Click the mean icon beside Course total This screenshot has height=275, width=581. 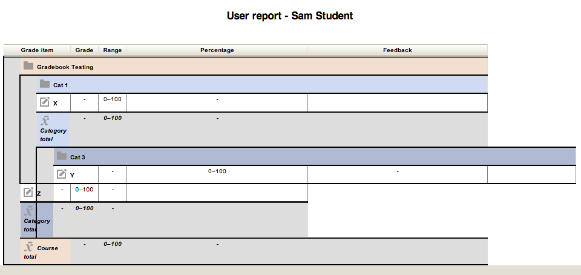pyautogui.click(x=28, y=247)
